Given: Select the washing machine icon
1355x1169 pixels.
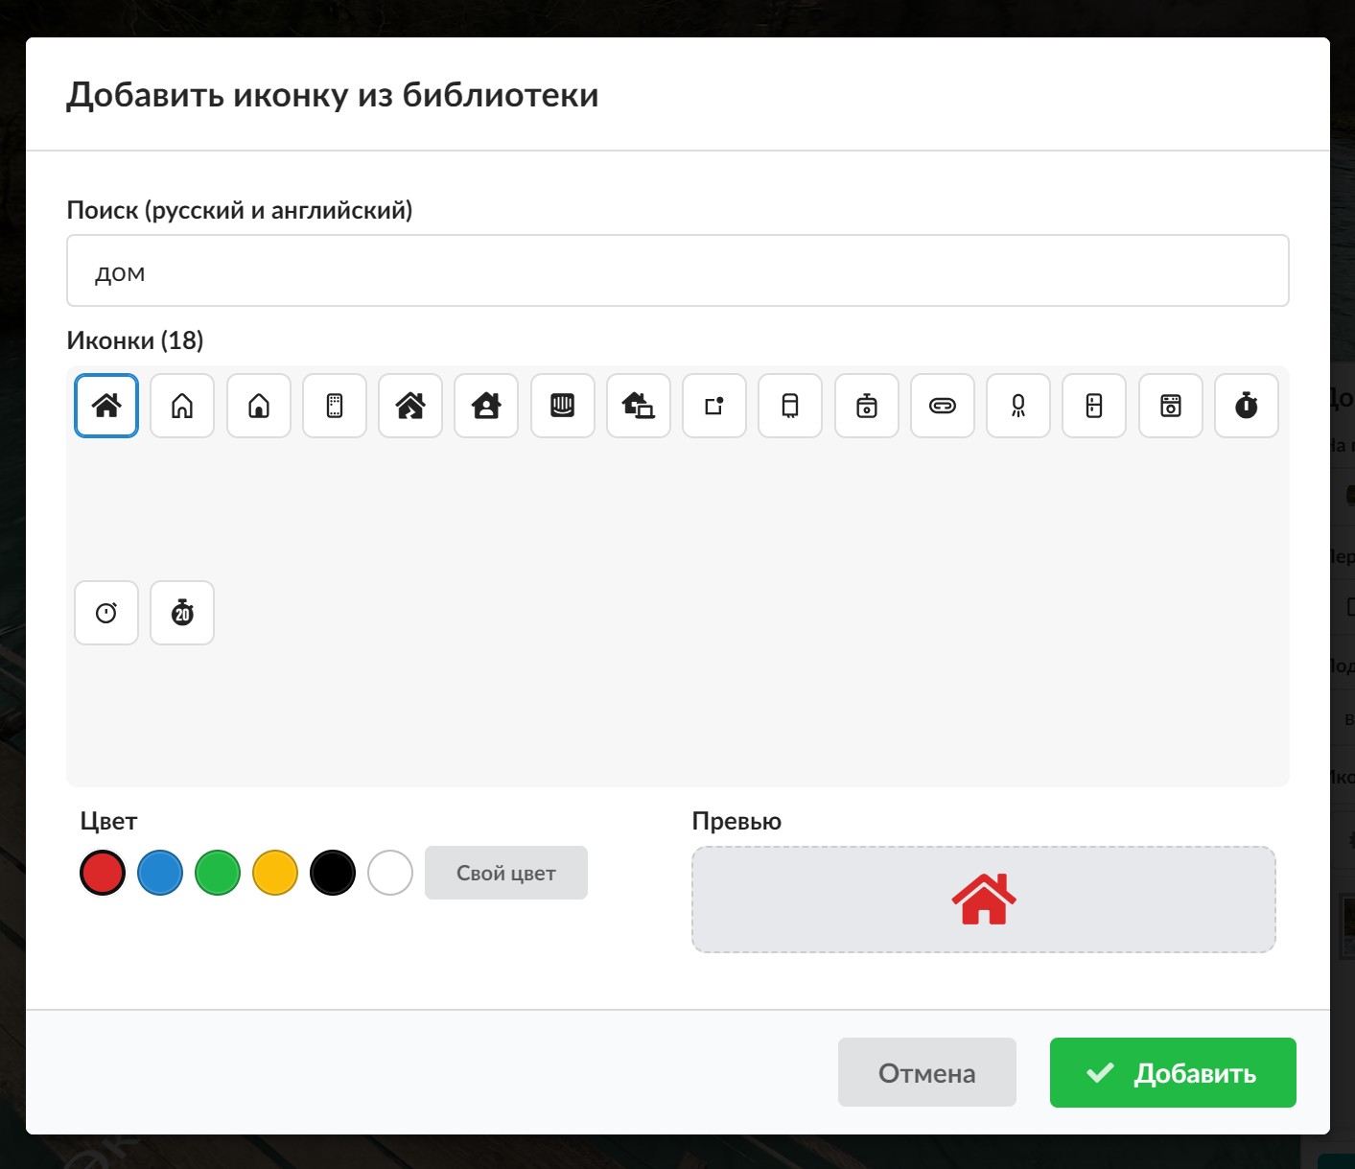Looking at the screenshot, I should pos(1171,406).
